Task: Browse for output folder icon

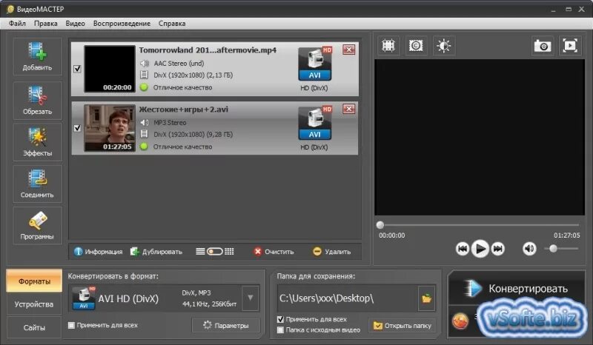Action: [x=427, y=298]
